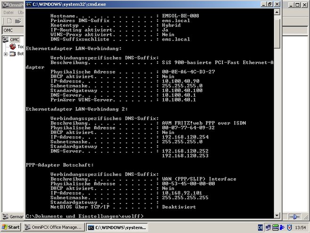Click the C:\WINDOWS\system... taskbar button
Viewport: 310px width, 233px height.
pyautogui.click(x=117, y=227)
